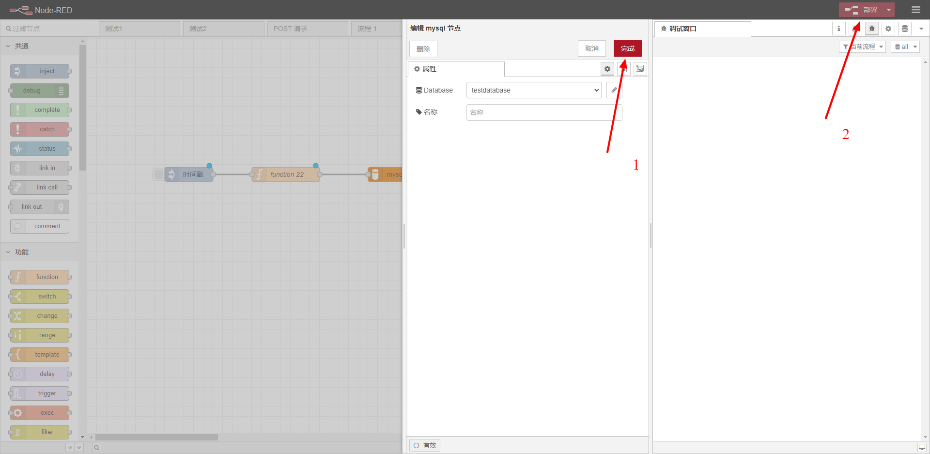Viewport: 930px width, 454px height.
Task: Expand all palette categories icon
Action: click(x=79, y=448)
